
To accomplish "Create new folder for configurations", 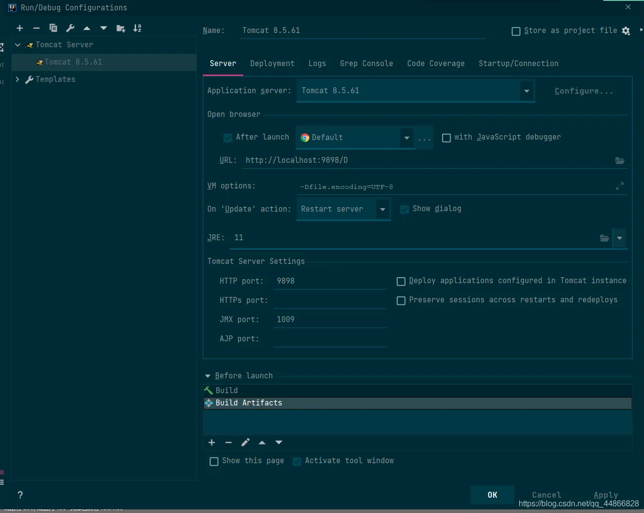I will (x=120, y=28).
